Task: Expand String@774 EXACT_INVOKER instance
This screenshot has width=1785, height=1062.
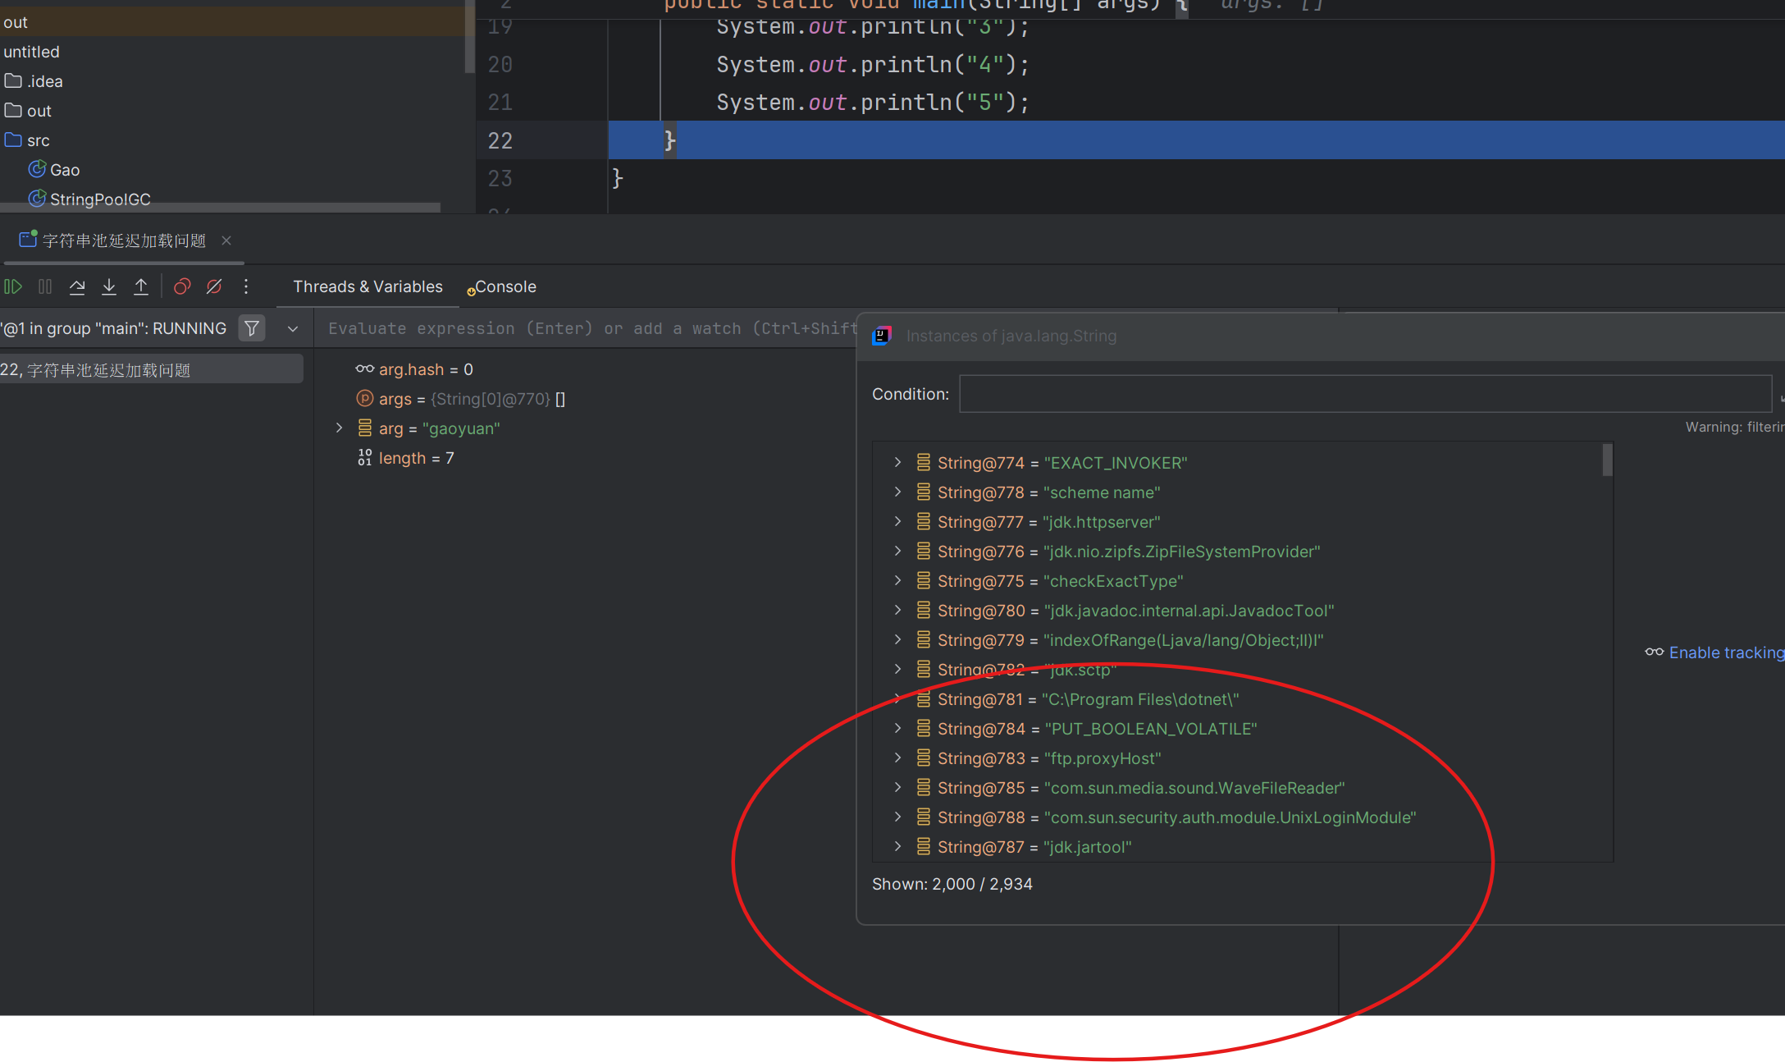Action: pyautogui.click(x=897, y=462)
